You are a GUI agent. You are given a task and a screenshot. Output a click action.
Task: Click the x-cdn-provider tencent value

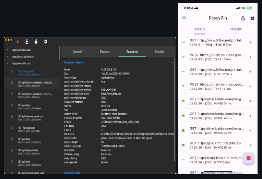(105, 162)
